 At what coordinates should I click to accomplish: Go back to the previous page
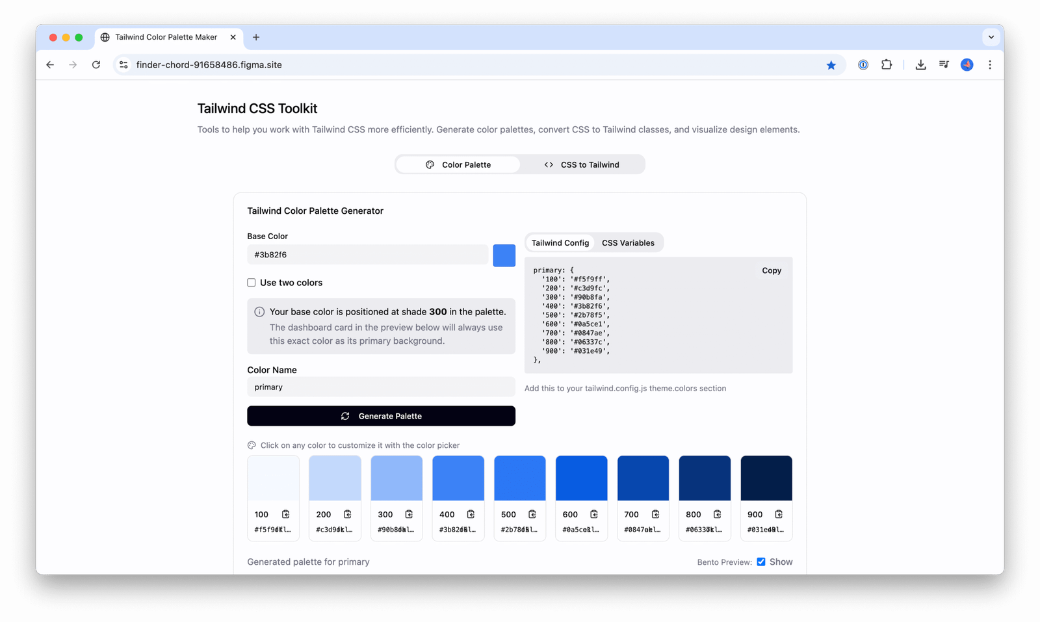(x=50, y=65)
